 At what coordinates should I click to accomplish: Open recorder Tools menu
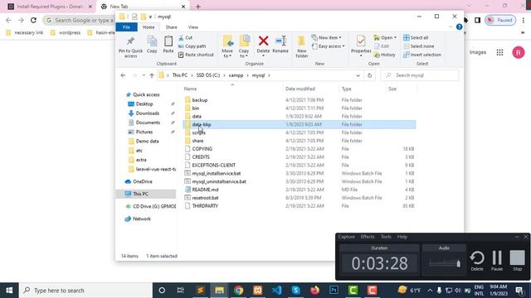pyautogui.click(x=386, y=237)
